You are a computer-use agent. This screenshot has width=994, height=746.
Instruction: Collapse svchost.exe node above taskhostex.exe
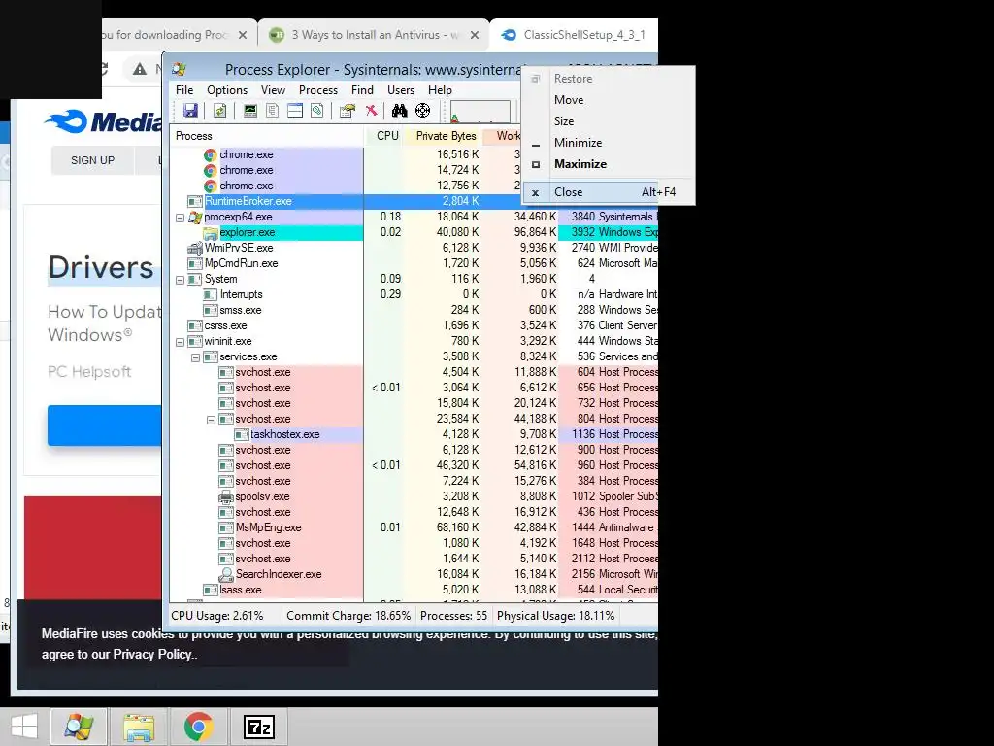(211, 420)
